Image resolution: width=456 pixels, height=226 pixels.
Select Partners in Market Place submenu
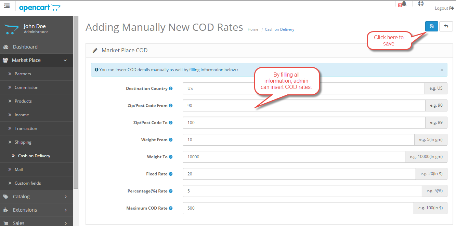(23, 74)
